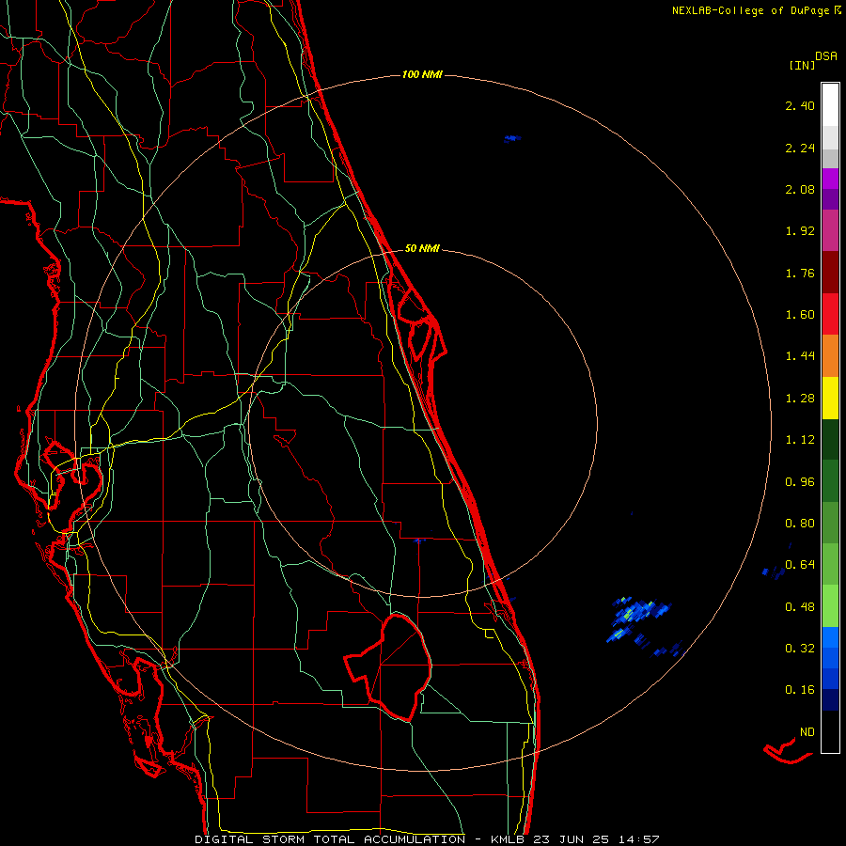The image size is (846, 846).
Task: Click the small blue echo north offshore
Action: (511, 139)
